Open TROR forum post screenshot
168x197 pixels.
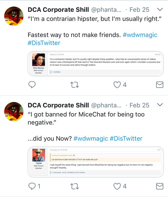pyautogui.click(x=95, y=162)
